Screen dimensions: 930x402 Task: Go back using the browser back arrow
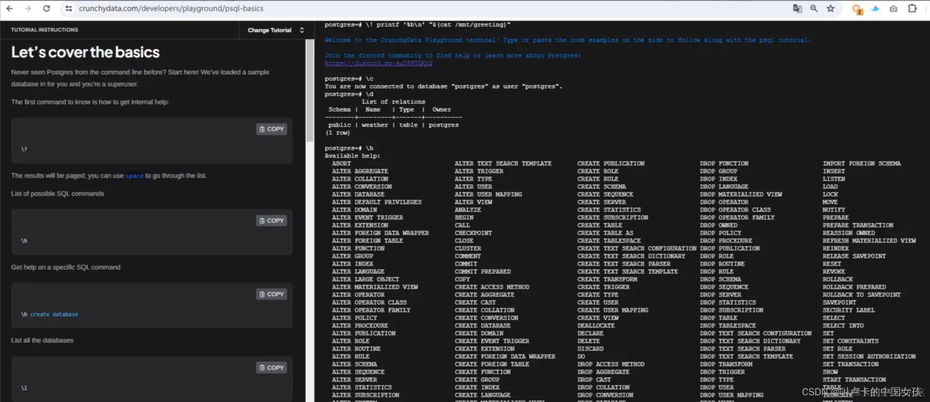point(9,8)
